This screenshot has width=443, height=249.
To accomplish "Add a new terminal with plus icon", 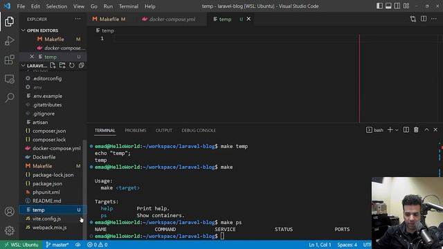I will (390, 130).
